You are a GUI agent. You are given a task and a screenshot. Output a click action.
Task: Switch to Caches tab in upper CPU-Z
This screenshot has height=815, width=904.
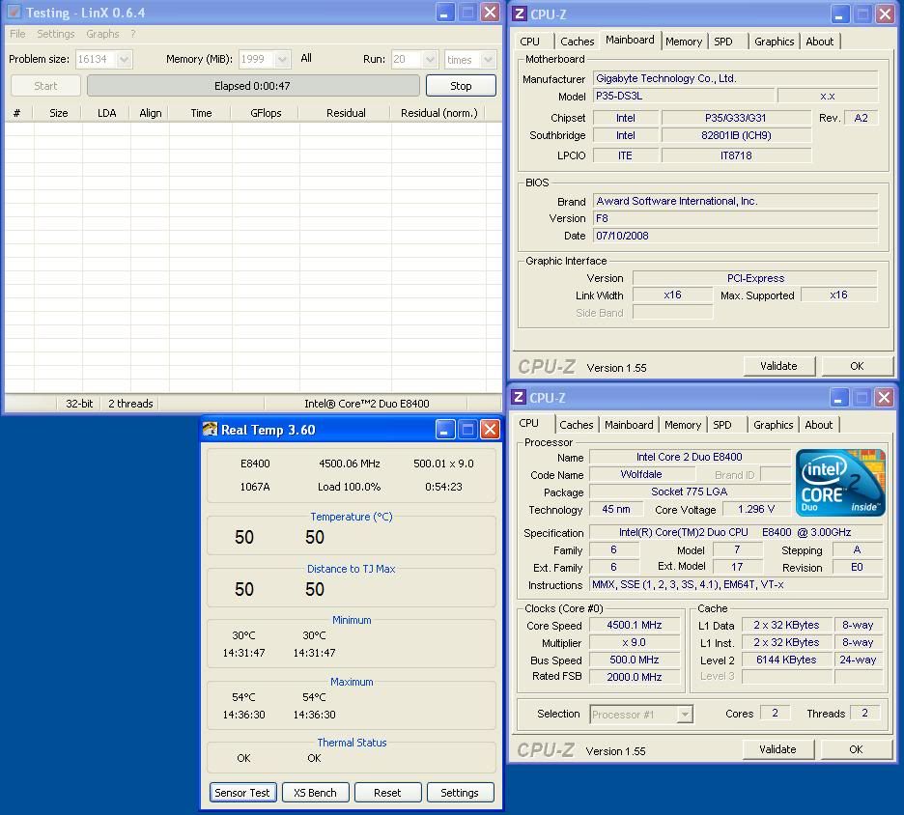point(578,42)
